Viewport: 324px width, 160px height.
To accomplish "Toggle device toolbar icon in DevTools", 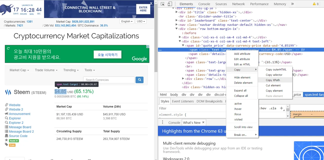I will tap(170, 4).
